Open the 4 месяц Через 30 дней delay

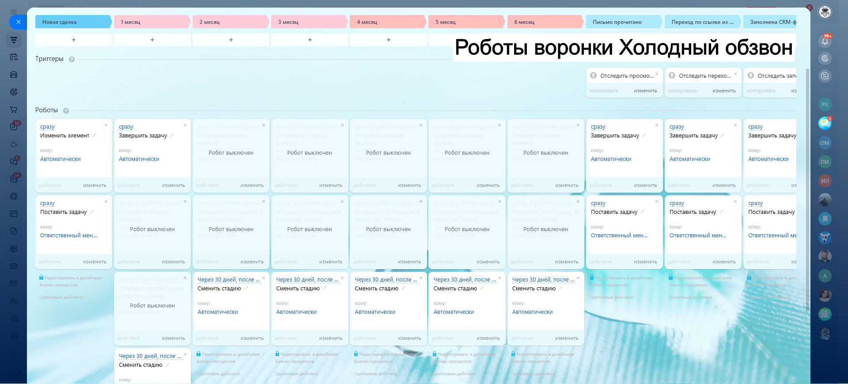click(386, 280)
